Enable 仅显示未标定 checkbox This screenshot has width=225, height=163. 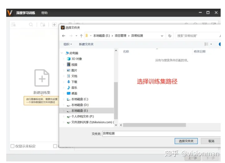(x=12, y=146)
